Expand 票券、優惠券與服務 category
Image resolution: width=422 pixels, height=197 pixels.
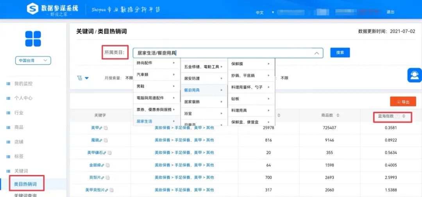[157, 109]
